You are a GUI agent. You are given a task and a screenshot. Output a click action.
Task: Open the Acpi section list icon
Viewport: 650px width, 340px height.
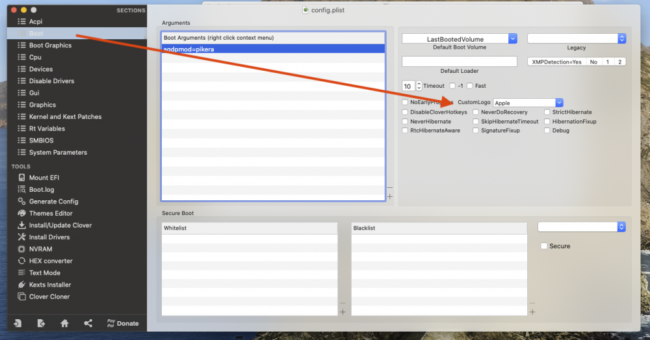click(21, 21)
